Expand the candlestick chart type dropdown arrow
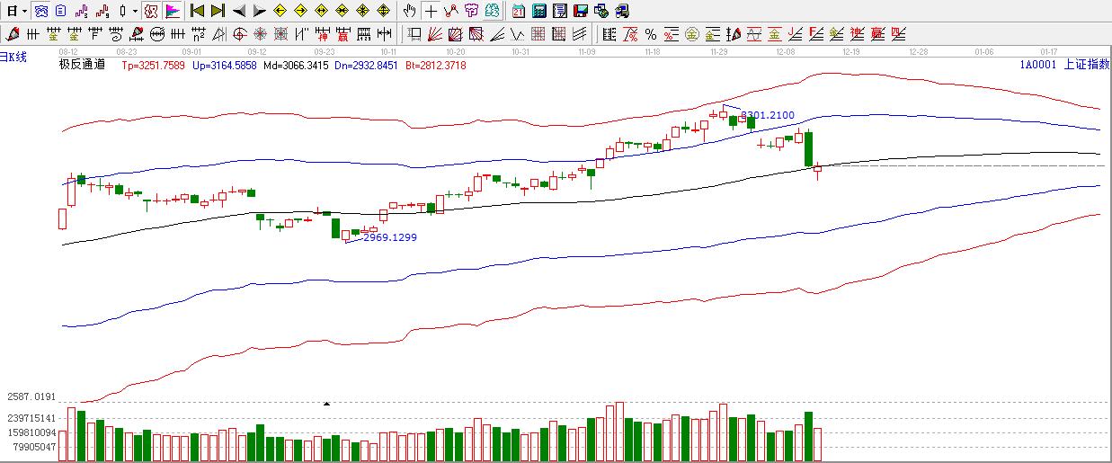Screen dimensions: 1112x463 click(x=134, y=11)
